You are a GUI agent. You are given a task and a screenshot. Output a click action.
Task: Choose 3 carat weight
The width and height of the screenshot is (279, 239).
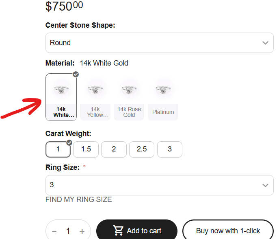tap(170, 149)
